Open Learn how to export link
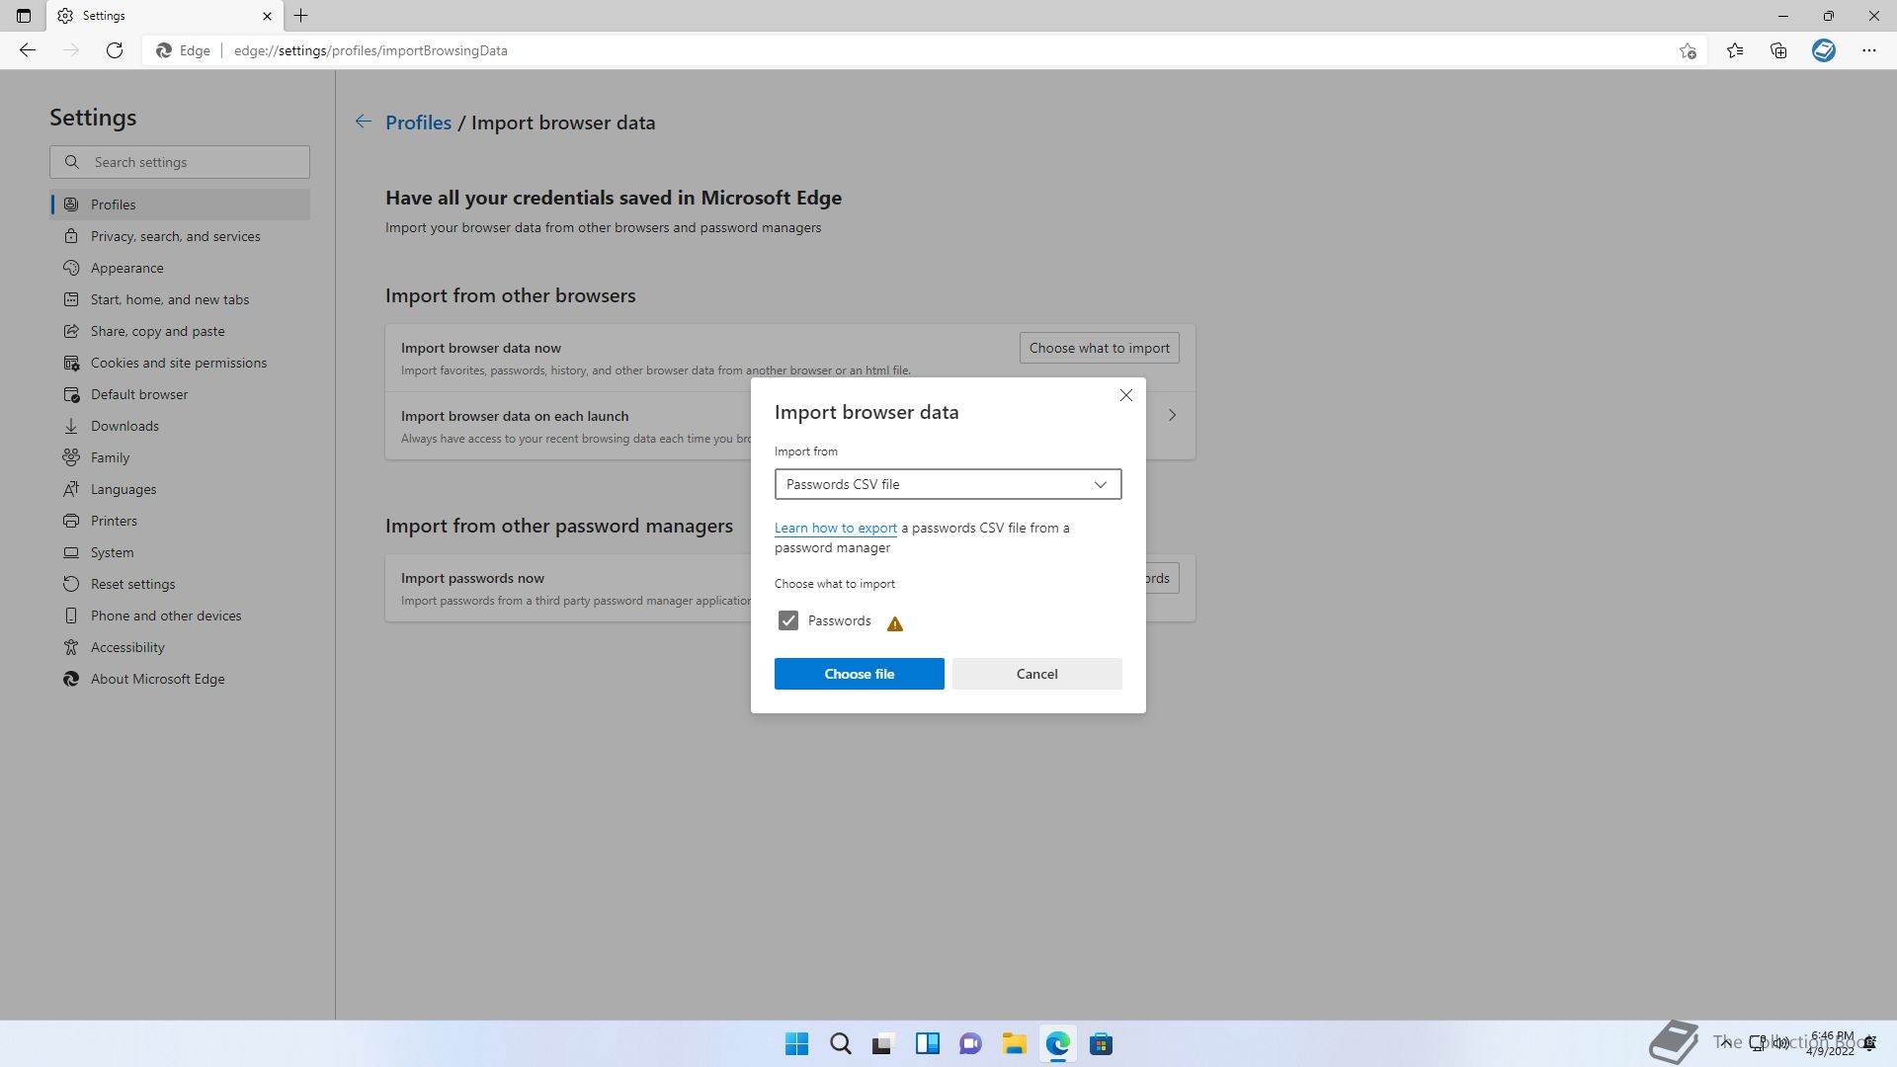This screenshot has height=1067, width=1897. click(836, 528)
